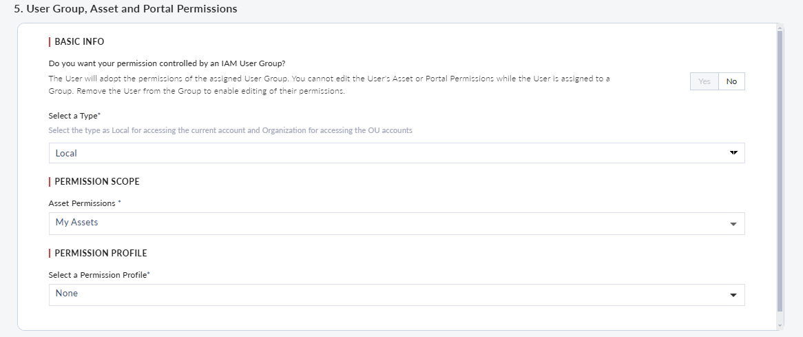The height and width of the screenshot is (337, 803).
Task: Click the PERMISSION SCOPE section heading
Action: tap(96, 181)
